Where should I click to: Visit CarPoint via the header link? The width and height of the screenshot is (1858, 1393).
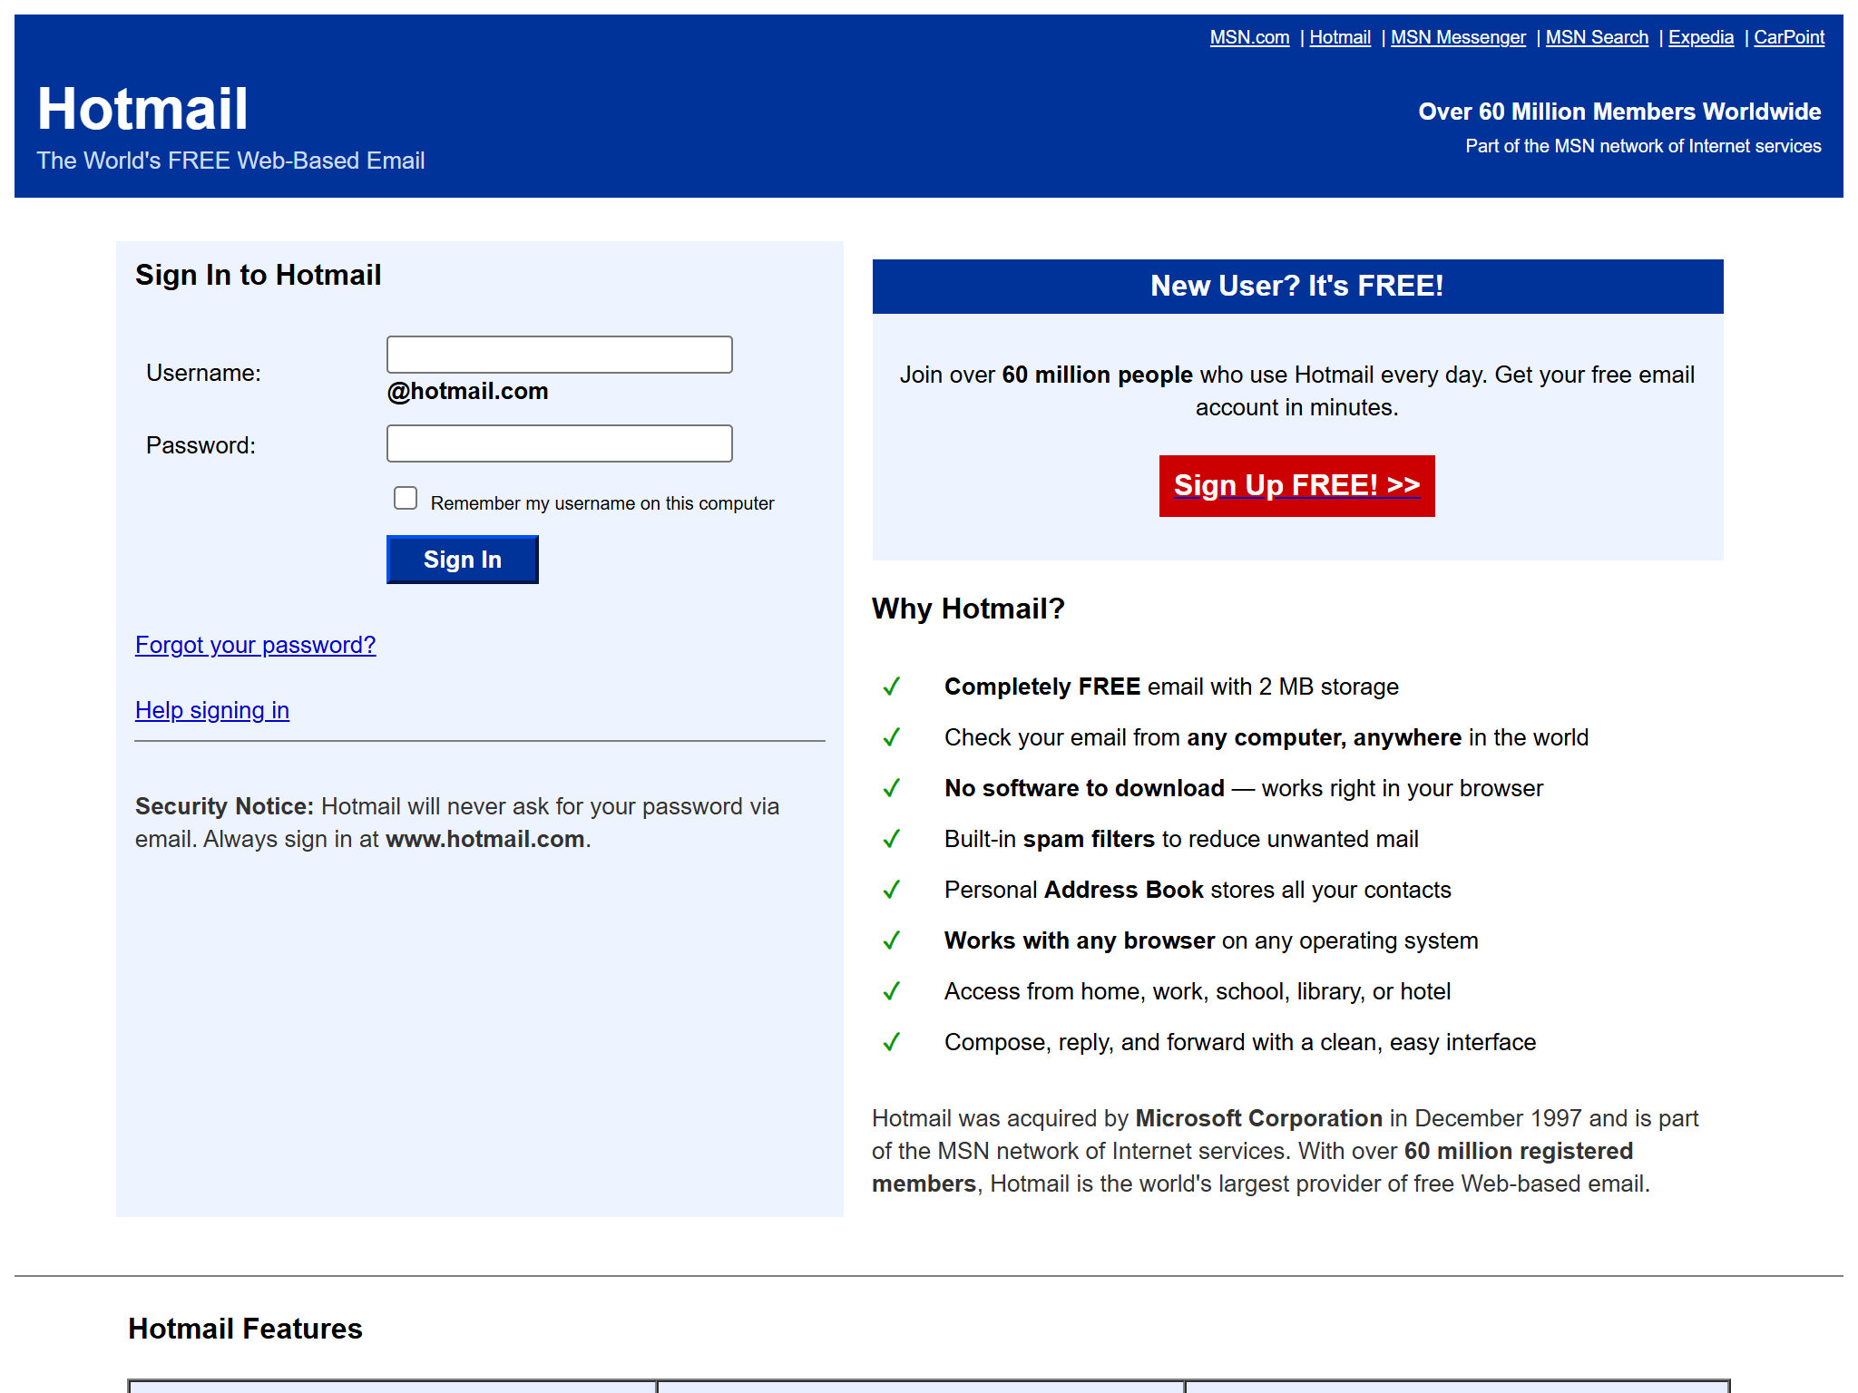click(1789, 36)
